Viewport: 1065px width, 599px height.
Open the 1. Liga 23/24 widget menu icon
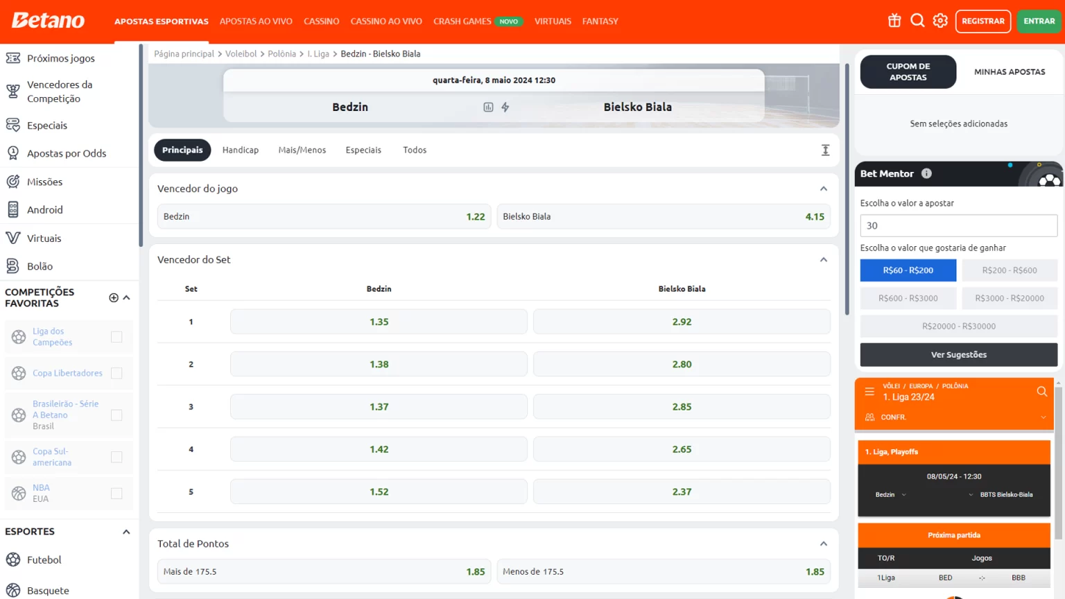pos(869,392)
